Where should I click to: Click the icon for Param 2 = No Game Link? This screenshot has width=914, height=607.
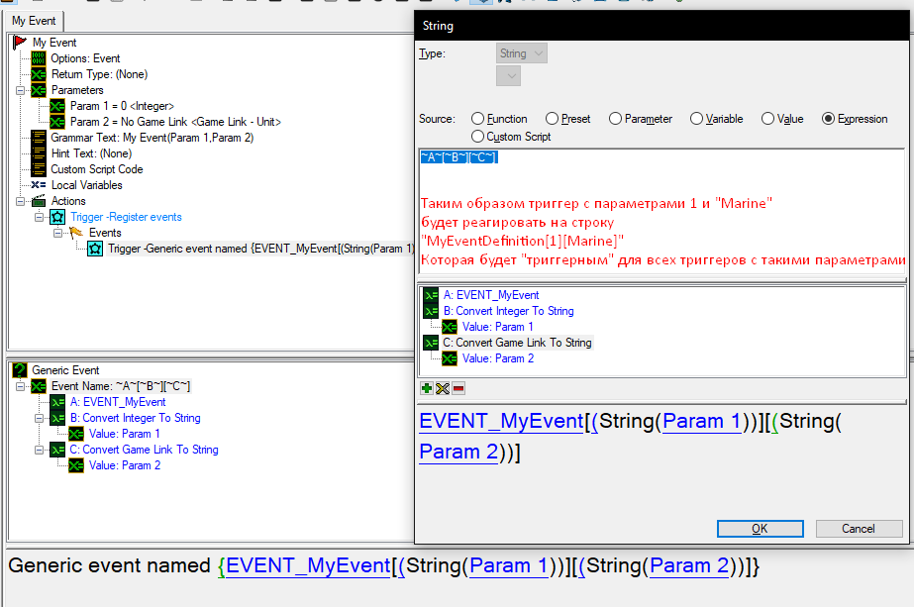(x=57, y=121)
